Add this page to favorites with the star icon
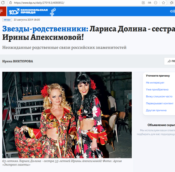The image size is (175, 172). point(163,3)
